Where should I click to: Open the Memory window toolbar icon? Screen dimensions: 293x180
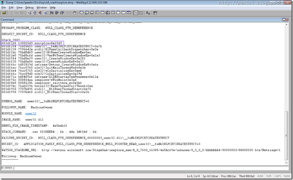point(103,13)
